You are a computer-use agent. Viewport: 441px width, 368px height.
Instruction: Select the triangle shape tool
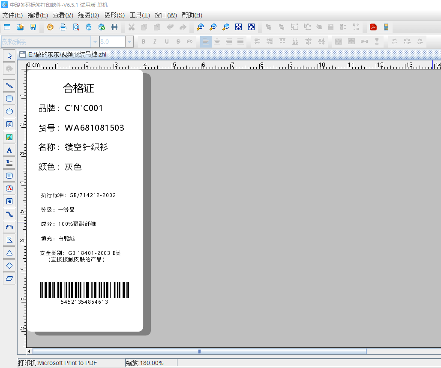9,253
